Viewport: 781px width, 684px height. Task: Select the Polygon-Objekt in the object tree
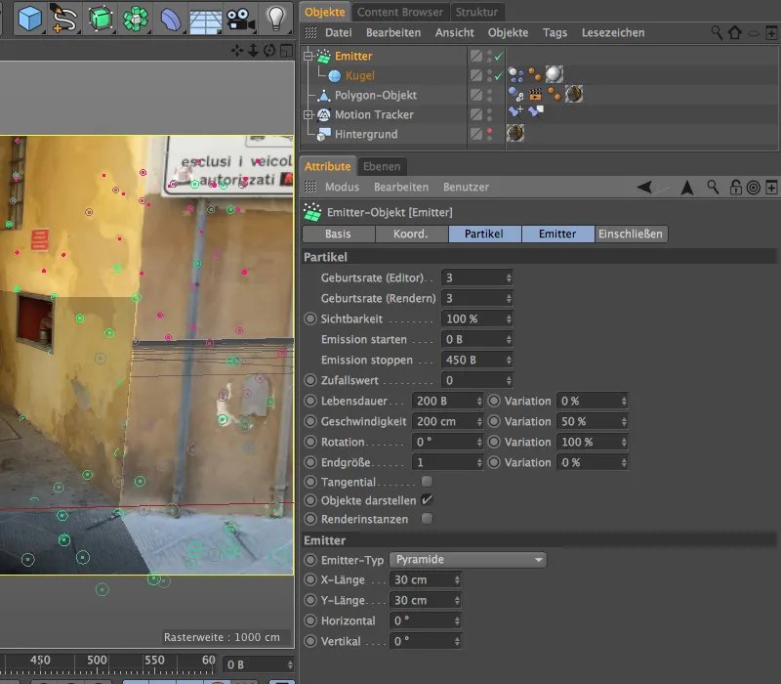376,95
